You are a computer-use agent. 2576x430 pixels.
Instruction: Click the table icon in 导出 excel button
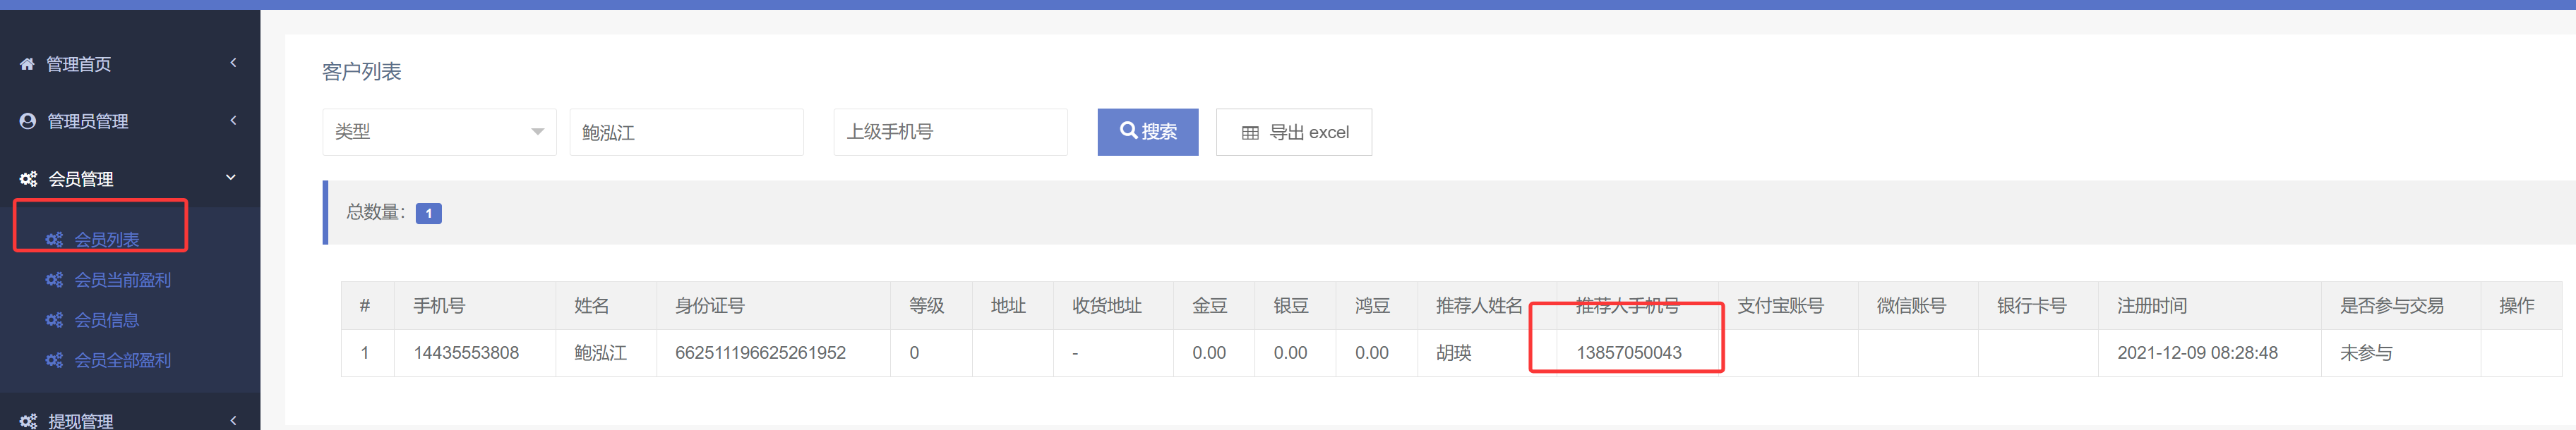(x=1250, y=133)
